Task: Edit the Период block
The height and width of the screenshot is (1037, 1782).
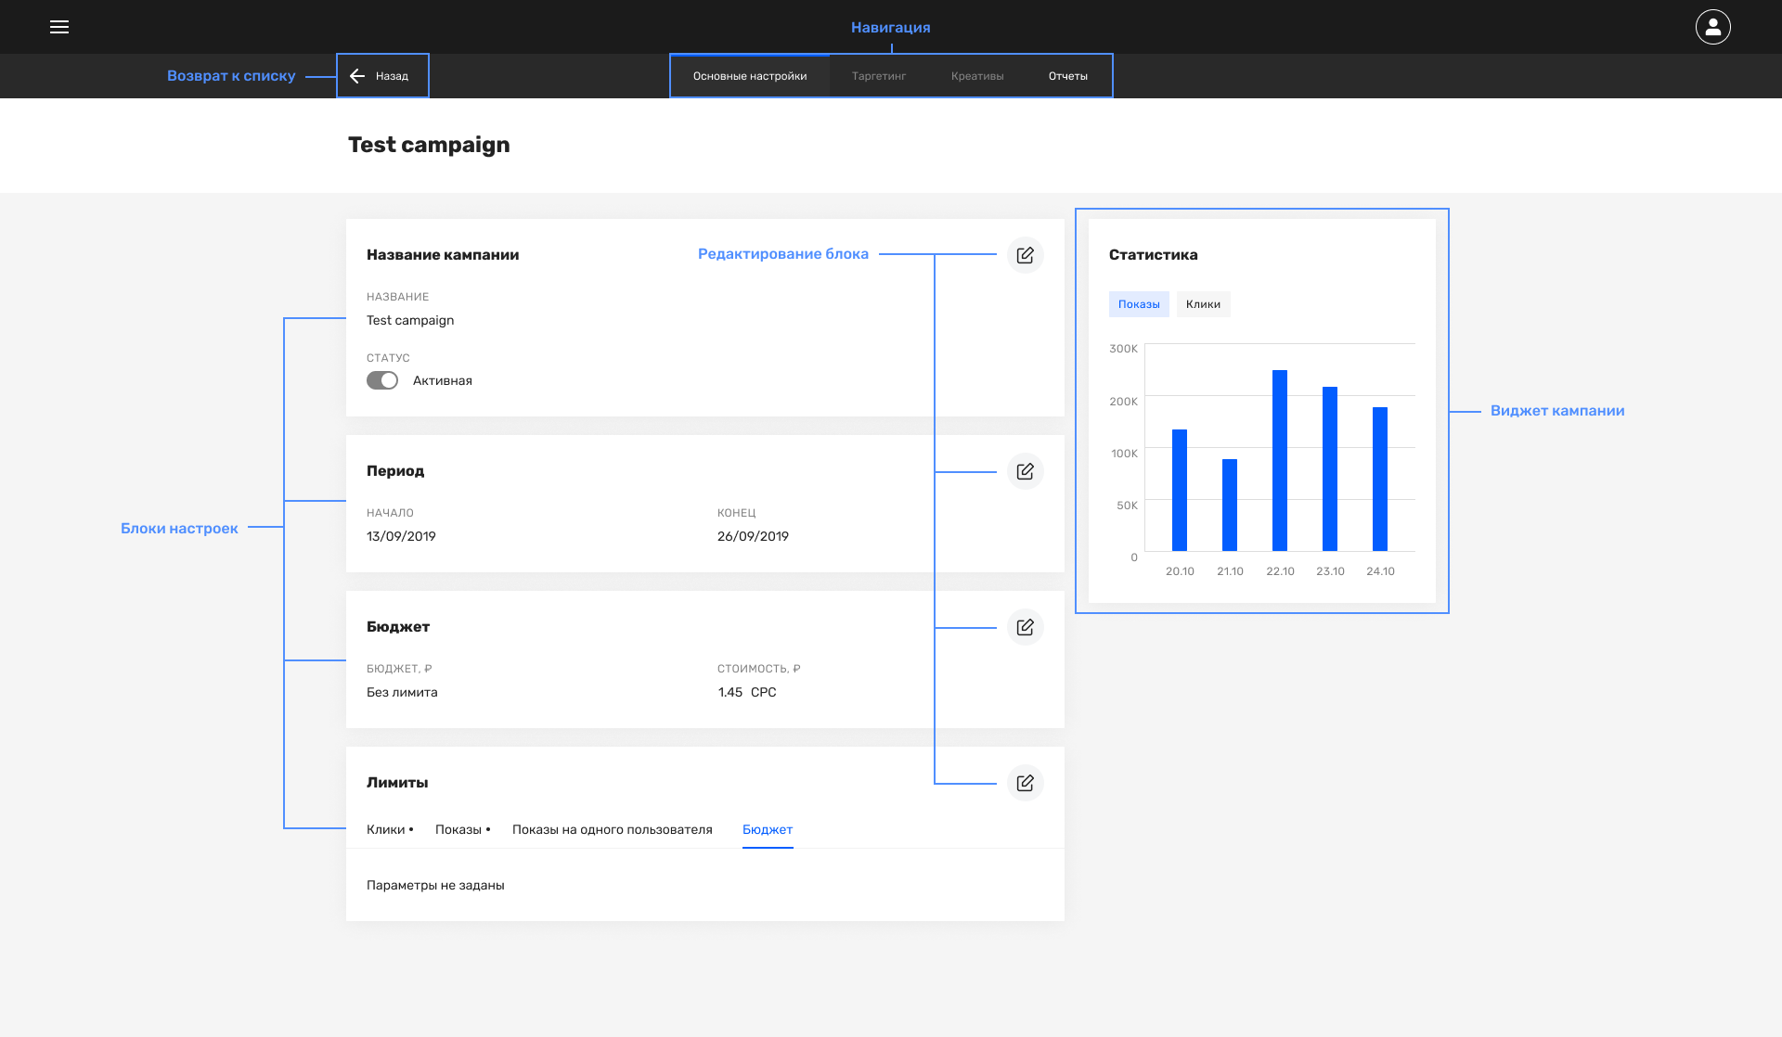Action: [x=1026, y=471]
